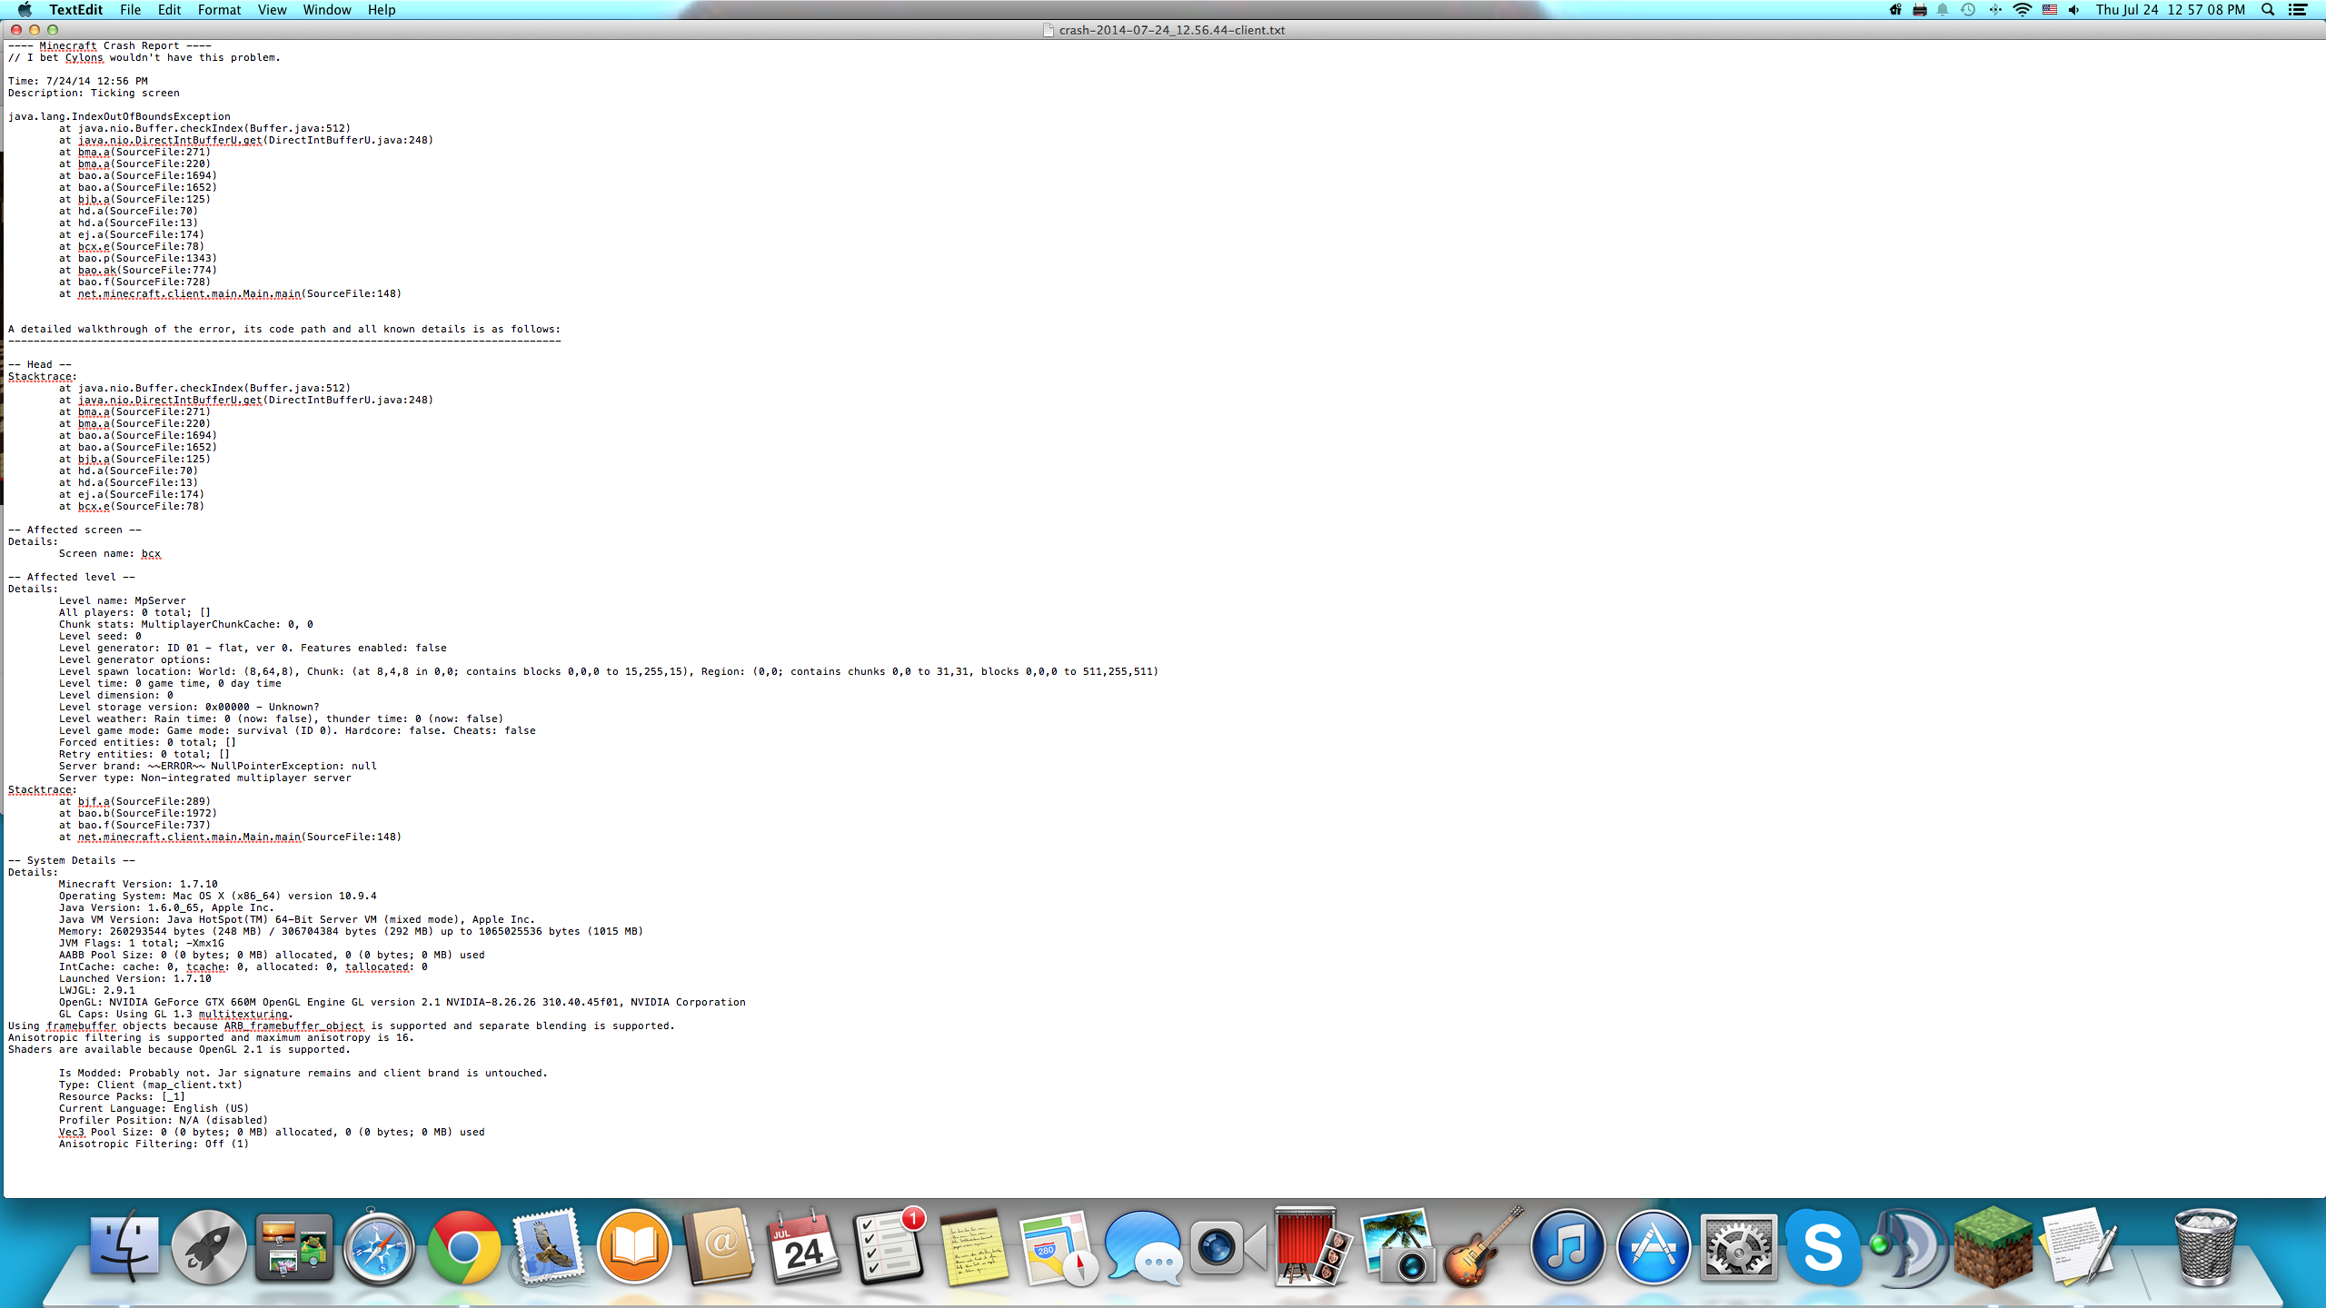Click the Time Machine status icon
Viewport: 2326px width, 1308px height.
1968,10
